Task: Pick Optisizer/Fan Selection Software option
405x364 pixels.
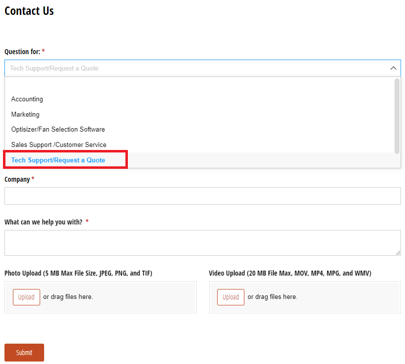Action: [x=58, y=129]
